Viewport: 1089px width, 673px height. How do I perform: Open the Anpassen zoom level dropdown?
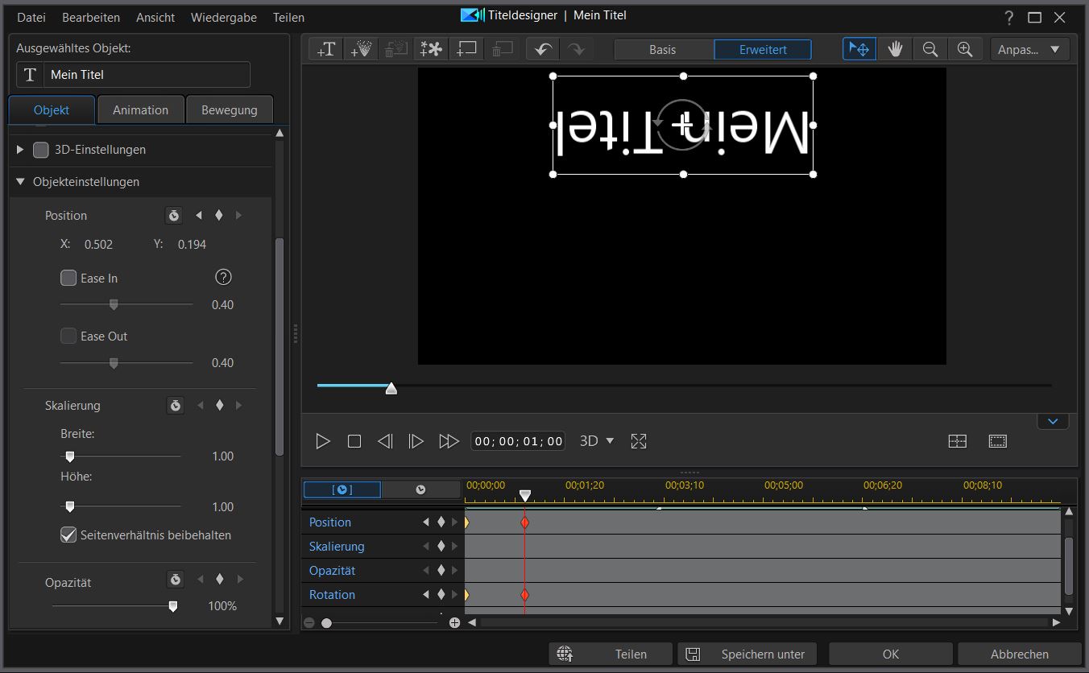click(1029, 49)
